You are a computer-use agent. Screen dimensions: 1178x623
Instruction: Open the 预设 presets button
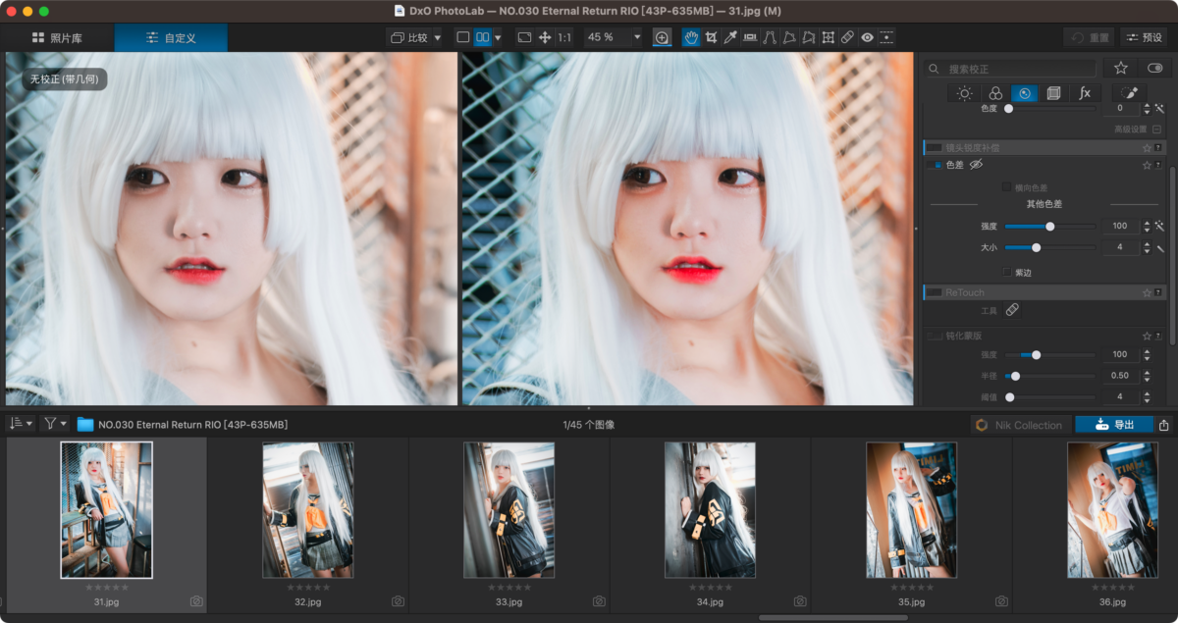pyautogui.click(x=1145, y=37)
